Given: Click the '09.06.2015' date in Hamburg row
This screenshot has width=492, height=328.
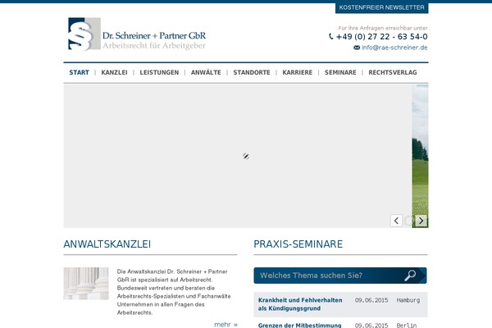Looking at the screenshot, I should pos(371,300).
